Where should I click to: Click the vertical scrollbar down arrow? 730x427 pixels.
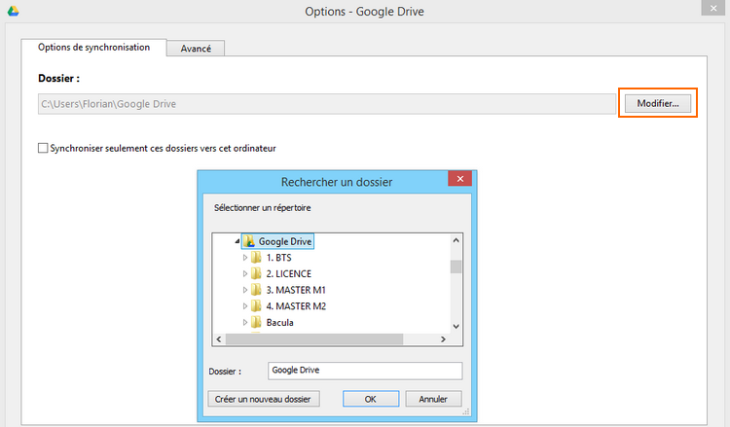coord(455,326)
